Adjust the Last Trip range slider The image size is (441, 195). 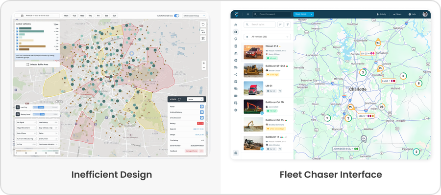[45, 107]
